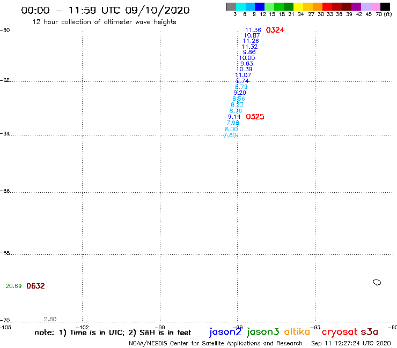The height and width of the screenshot is (348, 397).
Task: Select the wave height reading 8.79
Action: [241, 87]
